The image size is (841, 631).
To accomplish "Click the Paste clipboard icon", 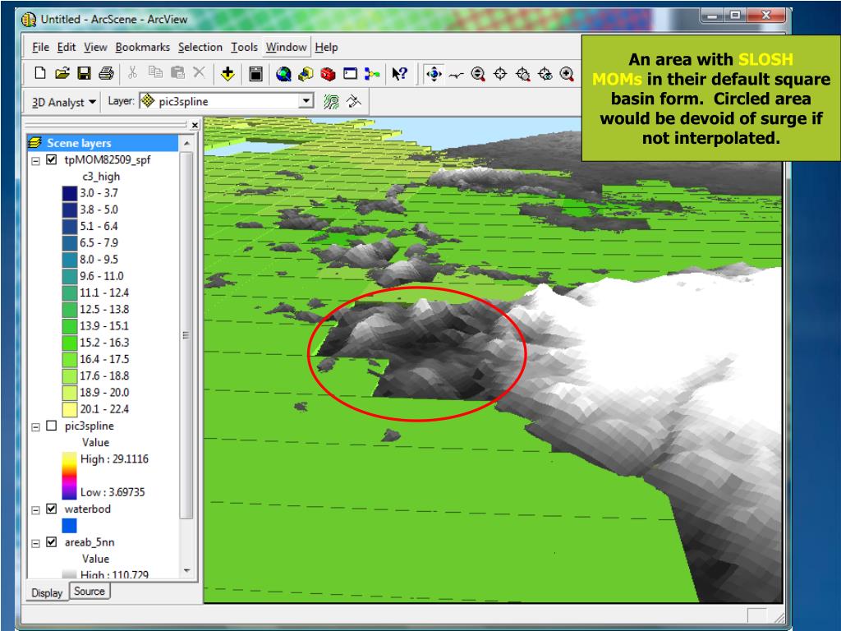I will click(177, 72).
